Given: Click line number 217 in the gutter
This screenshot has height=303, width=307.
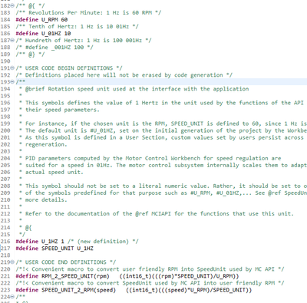Looking at the screenshot, I should (x=5, y=249).
